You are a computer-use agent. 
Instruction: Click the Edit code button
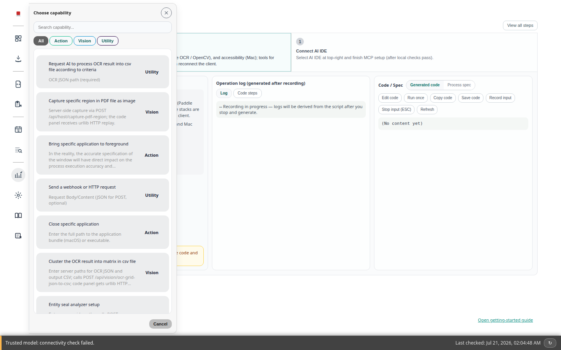coord(390,98)
